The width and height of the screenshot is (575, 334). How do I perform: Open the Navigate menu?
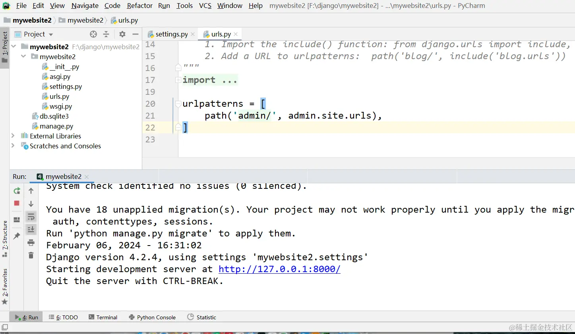(x=85, y=6)
